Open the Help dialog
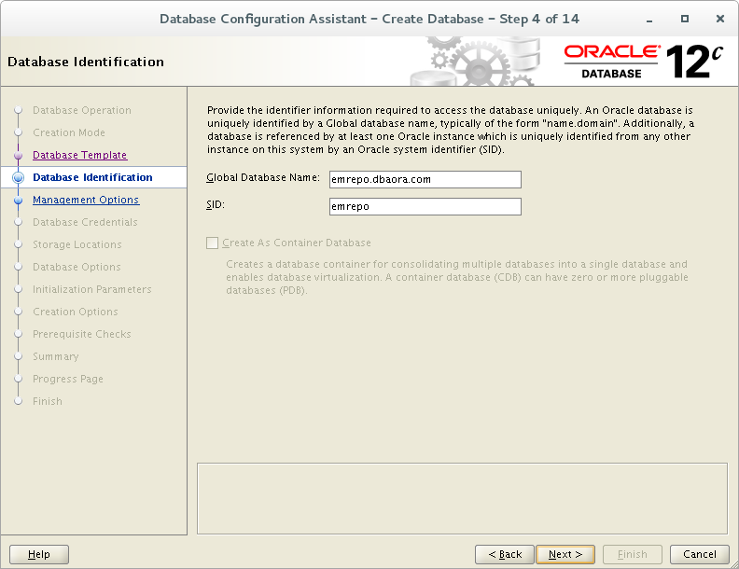Viewport: 739px width, 569px height. tap(39, 554)
